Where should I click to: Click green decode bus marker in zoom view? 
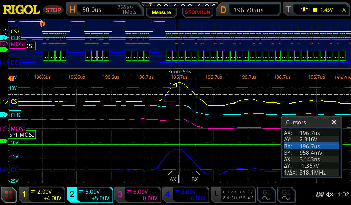(4, 141)
